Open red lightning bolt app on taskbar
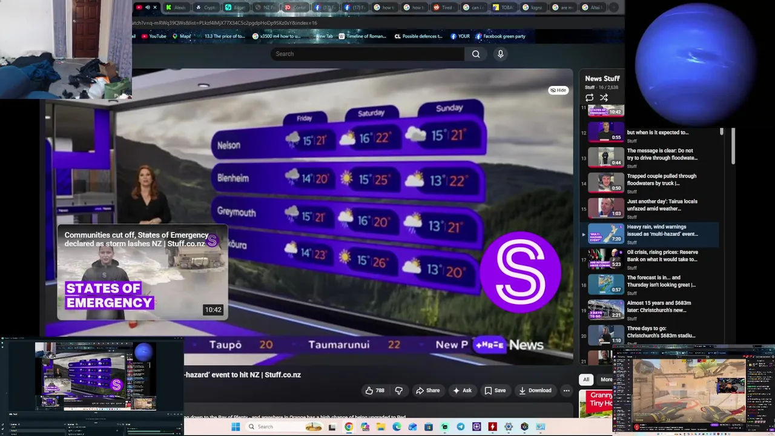Viewport: 775px width, 436px height. click(492, 427)
